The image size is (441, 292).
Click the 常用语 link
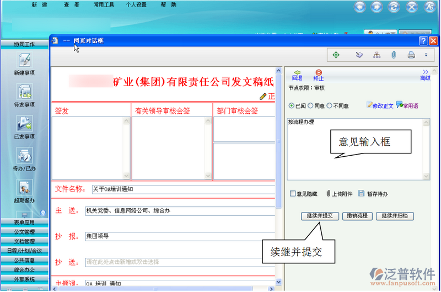tap(407, 105)
